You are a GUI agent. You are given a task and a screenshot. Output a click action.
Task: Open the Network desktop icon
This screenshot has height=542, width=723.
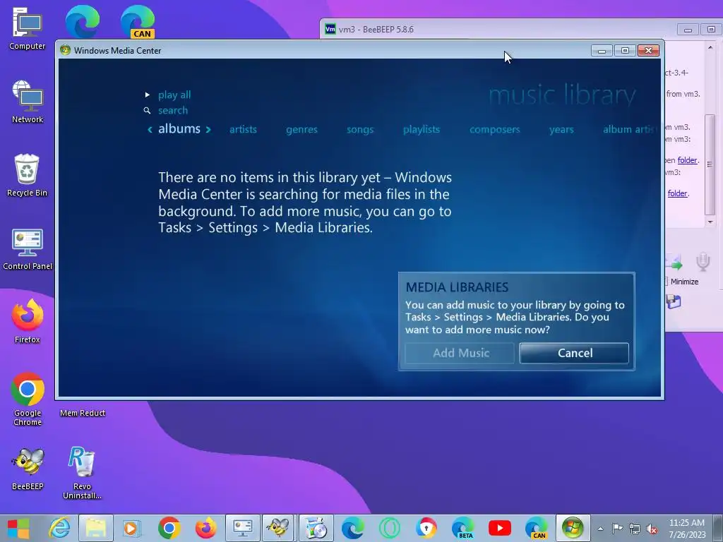(28, 102)
